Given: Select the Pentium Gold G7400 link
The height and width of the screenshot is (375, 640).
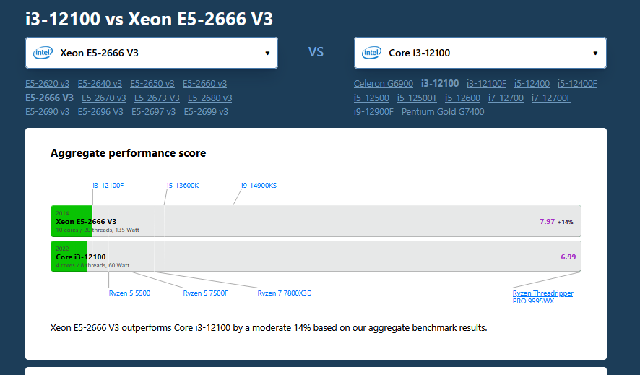Looking at the screenshot, I should click(x=443, y=112).
